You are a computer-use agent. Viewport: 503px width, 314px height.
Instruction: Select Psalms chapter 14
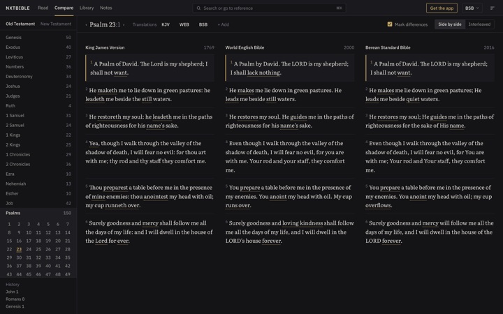coord(67,232)
